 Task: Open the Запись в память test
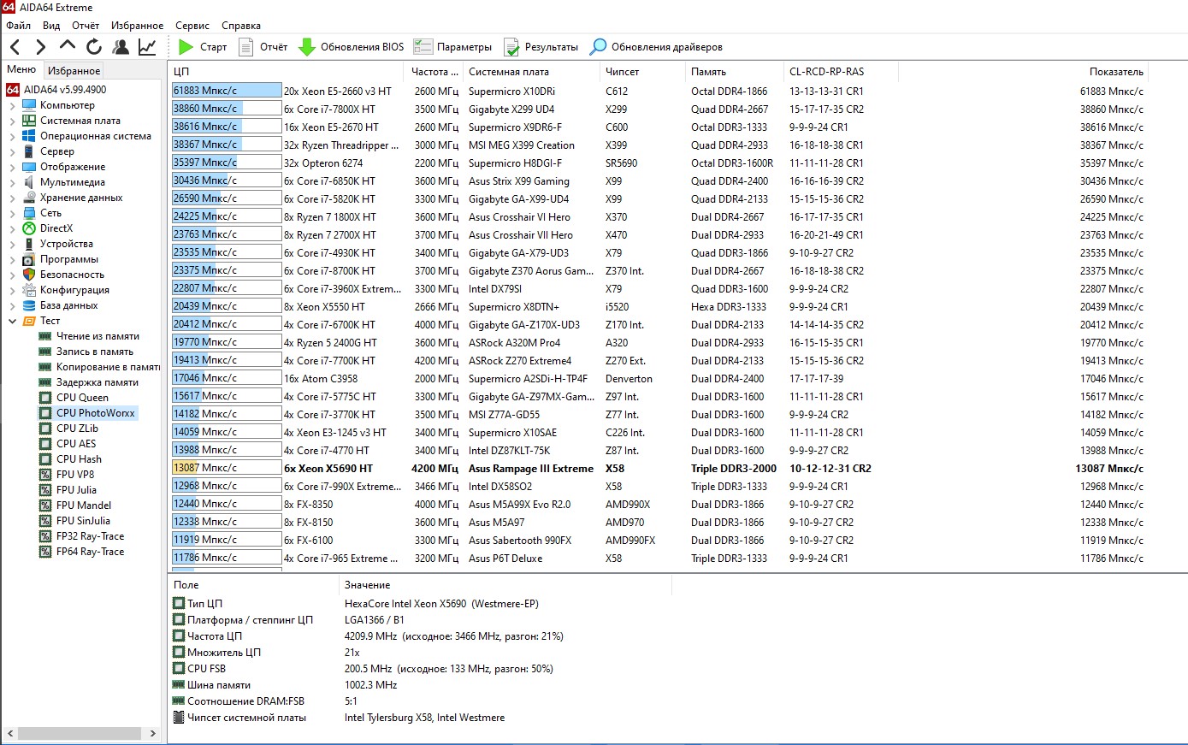pyautogui.click(x=86, y=352)
